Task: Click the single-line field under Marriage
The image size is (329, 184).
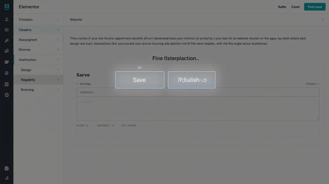Action: coord(198,92)
